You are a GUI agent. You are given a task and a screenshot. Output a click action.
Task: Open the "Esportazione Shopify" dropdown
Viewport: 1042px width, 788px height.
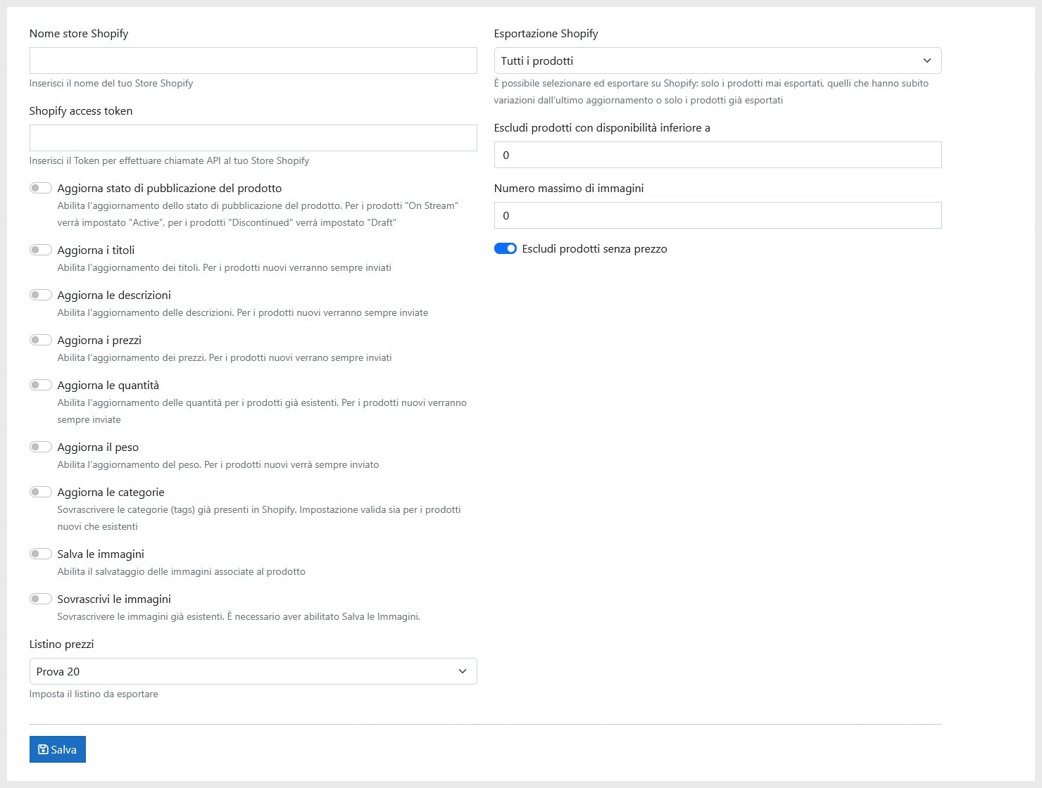[717, 61]
